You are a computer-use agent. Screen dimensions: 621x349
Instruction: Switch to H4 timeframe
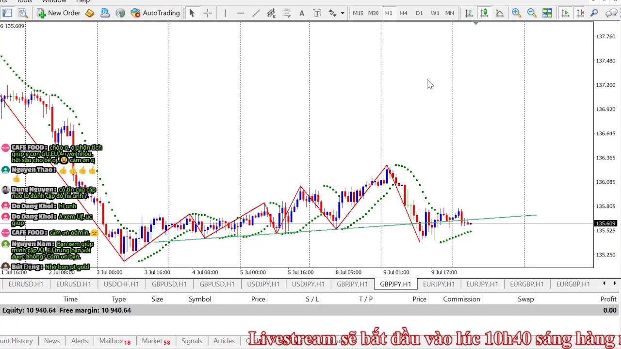click(404, 13)
